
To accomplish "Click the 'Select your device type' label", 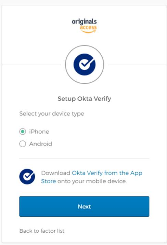I will (x=52, y=113).
